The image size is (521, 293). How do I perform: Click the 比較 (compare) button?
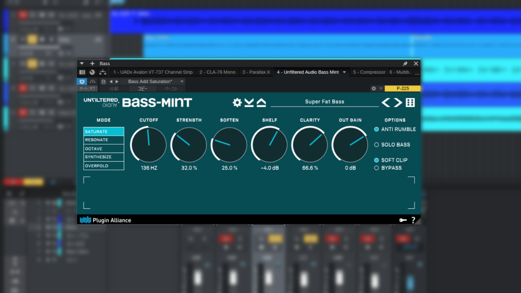click(114, 88)
